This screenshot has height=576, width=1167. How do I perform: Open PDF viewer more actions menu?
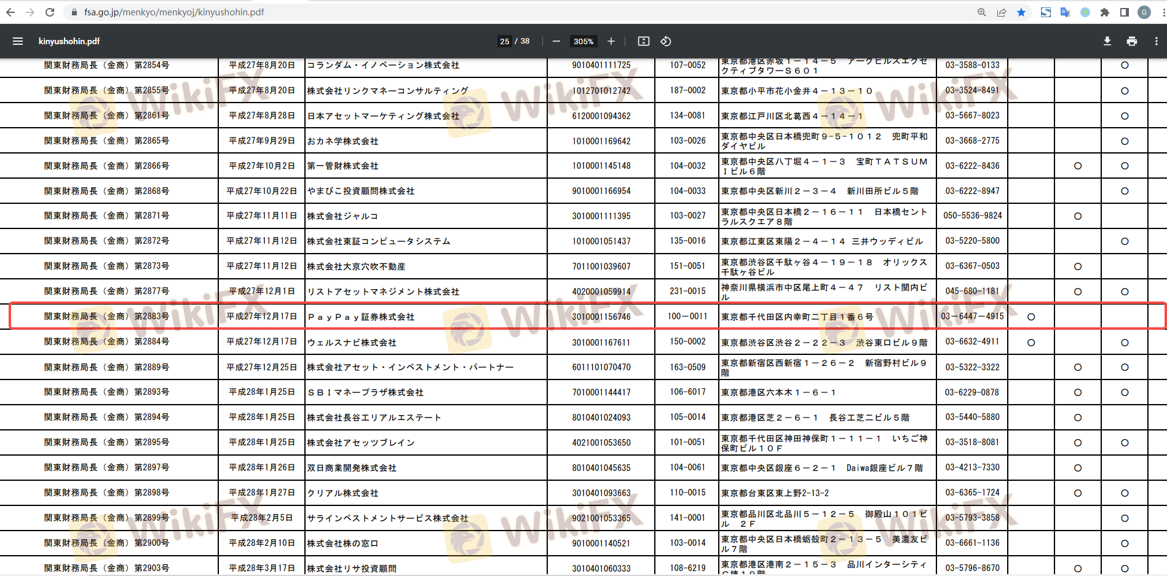pyautogui.click(x=1156, y=41)
